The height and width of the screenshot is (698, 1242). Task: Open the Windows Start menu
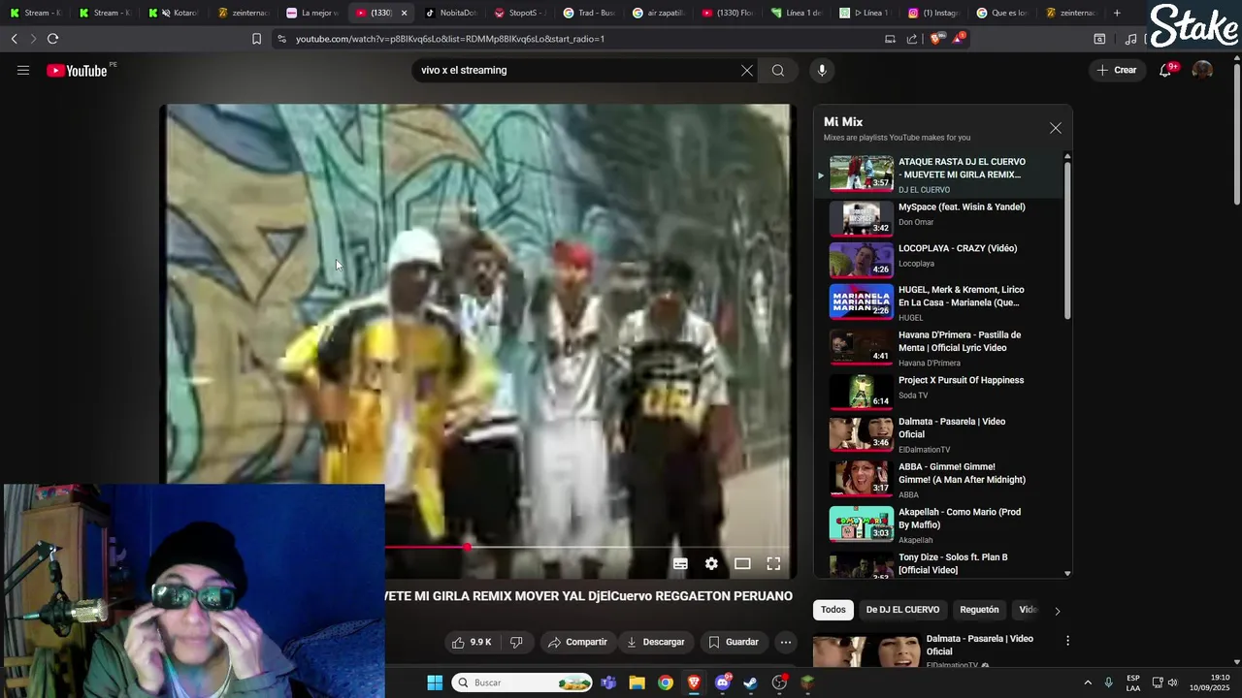(x=435, y=682)
